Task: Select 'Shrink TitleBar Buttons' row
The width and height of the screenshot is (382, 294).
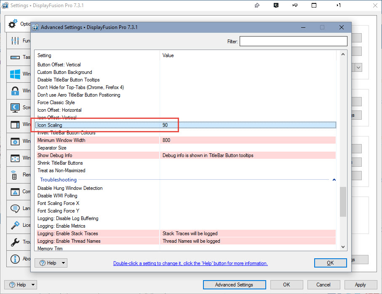Action: click(x=186, y=163)
